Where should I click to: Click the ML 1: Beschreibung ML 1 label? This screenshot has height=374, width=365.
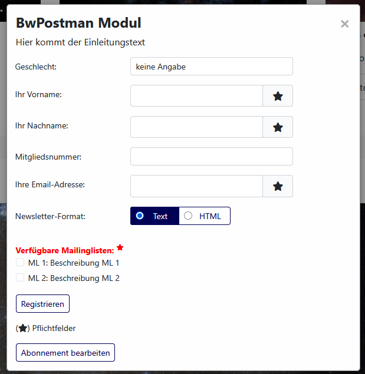point(74,263)
